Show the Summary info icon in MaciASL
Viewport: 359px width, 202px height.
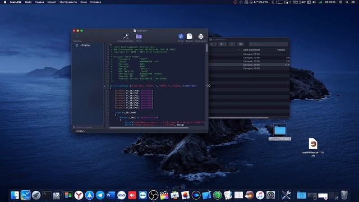pos(181,36)
